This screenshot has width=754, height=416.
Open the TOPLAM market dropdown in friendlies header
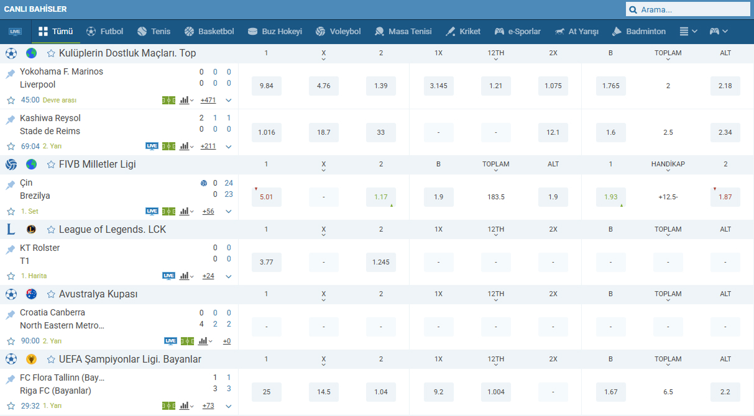[x=668, y=55]
